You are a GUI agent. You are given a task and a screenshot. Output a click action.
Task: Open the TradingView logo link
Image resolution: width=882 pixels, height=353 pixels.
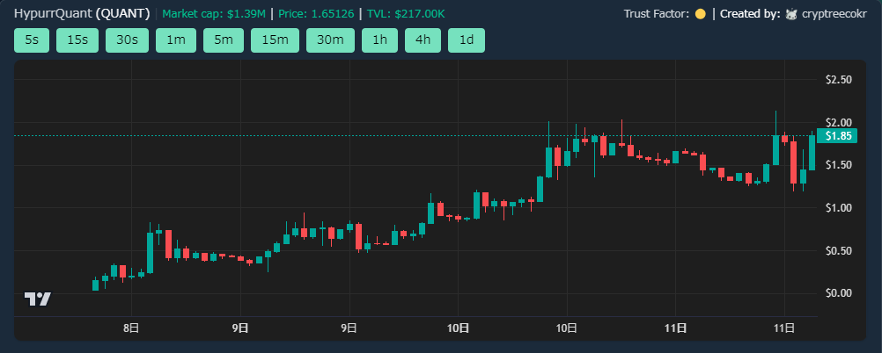(38, 299)
